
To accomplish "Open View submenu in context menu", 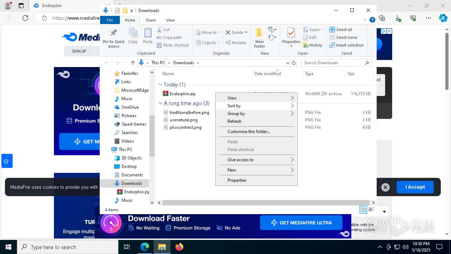I will pyautogui.click(x=256, y=98).
